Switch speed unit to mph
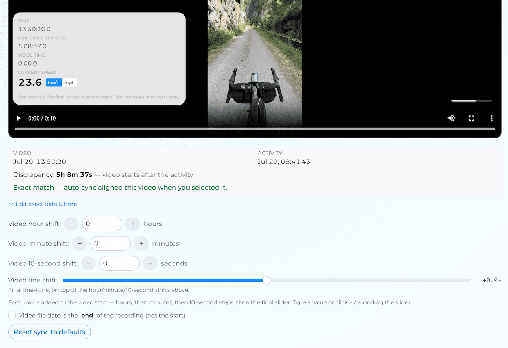 click(70, 82)
